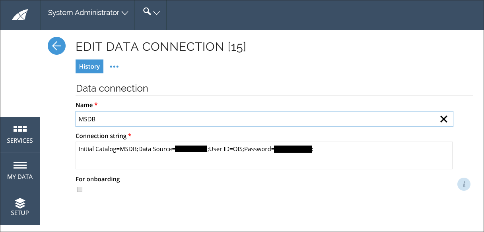Click the chevron beside System Administrator
The image size is (484, 232).
point(125,13)
